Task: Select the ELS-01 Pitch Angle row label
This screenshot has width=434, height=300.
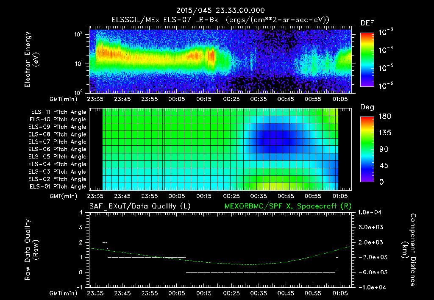Action: (x=58, y=186)
